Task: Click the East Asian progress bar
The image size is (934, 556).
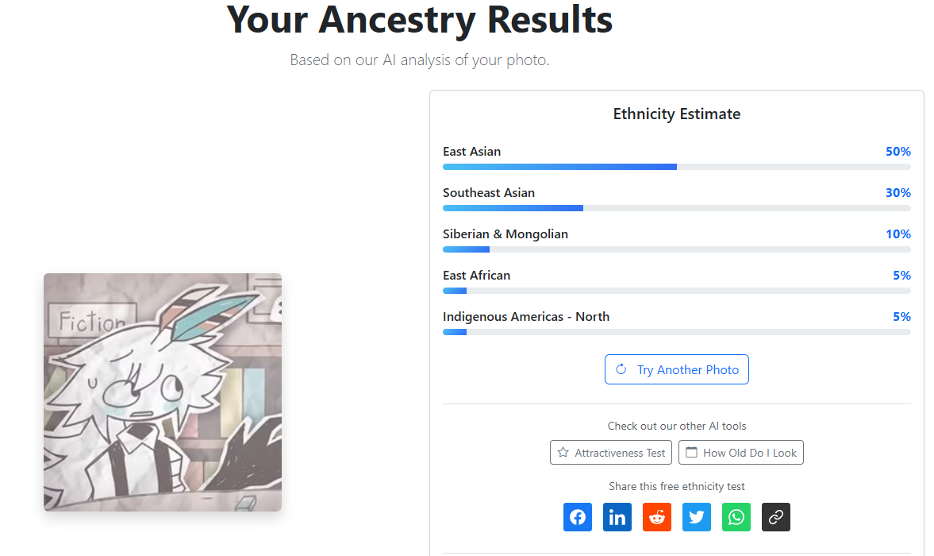Action: pos(676,167)
